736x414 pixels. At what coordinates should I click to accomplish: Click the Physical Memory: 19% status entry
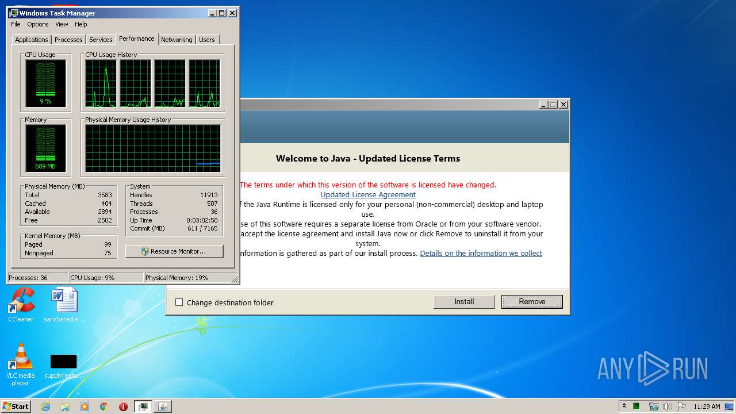pos(187,278)
